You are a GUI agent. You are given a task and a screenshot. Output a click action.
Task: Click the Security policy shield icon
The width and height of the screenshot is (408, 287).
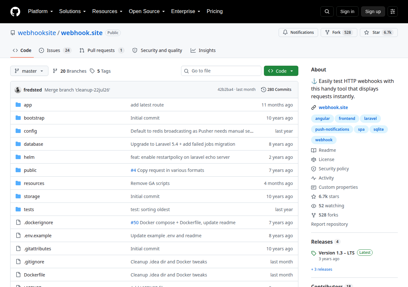click(x=314, y=169)
